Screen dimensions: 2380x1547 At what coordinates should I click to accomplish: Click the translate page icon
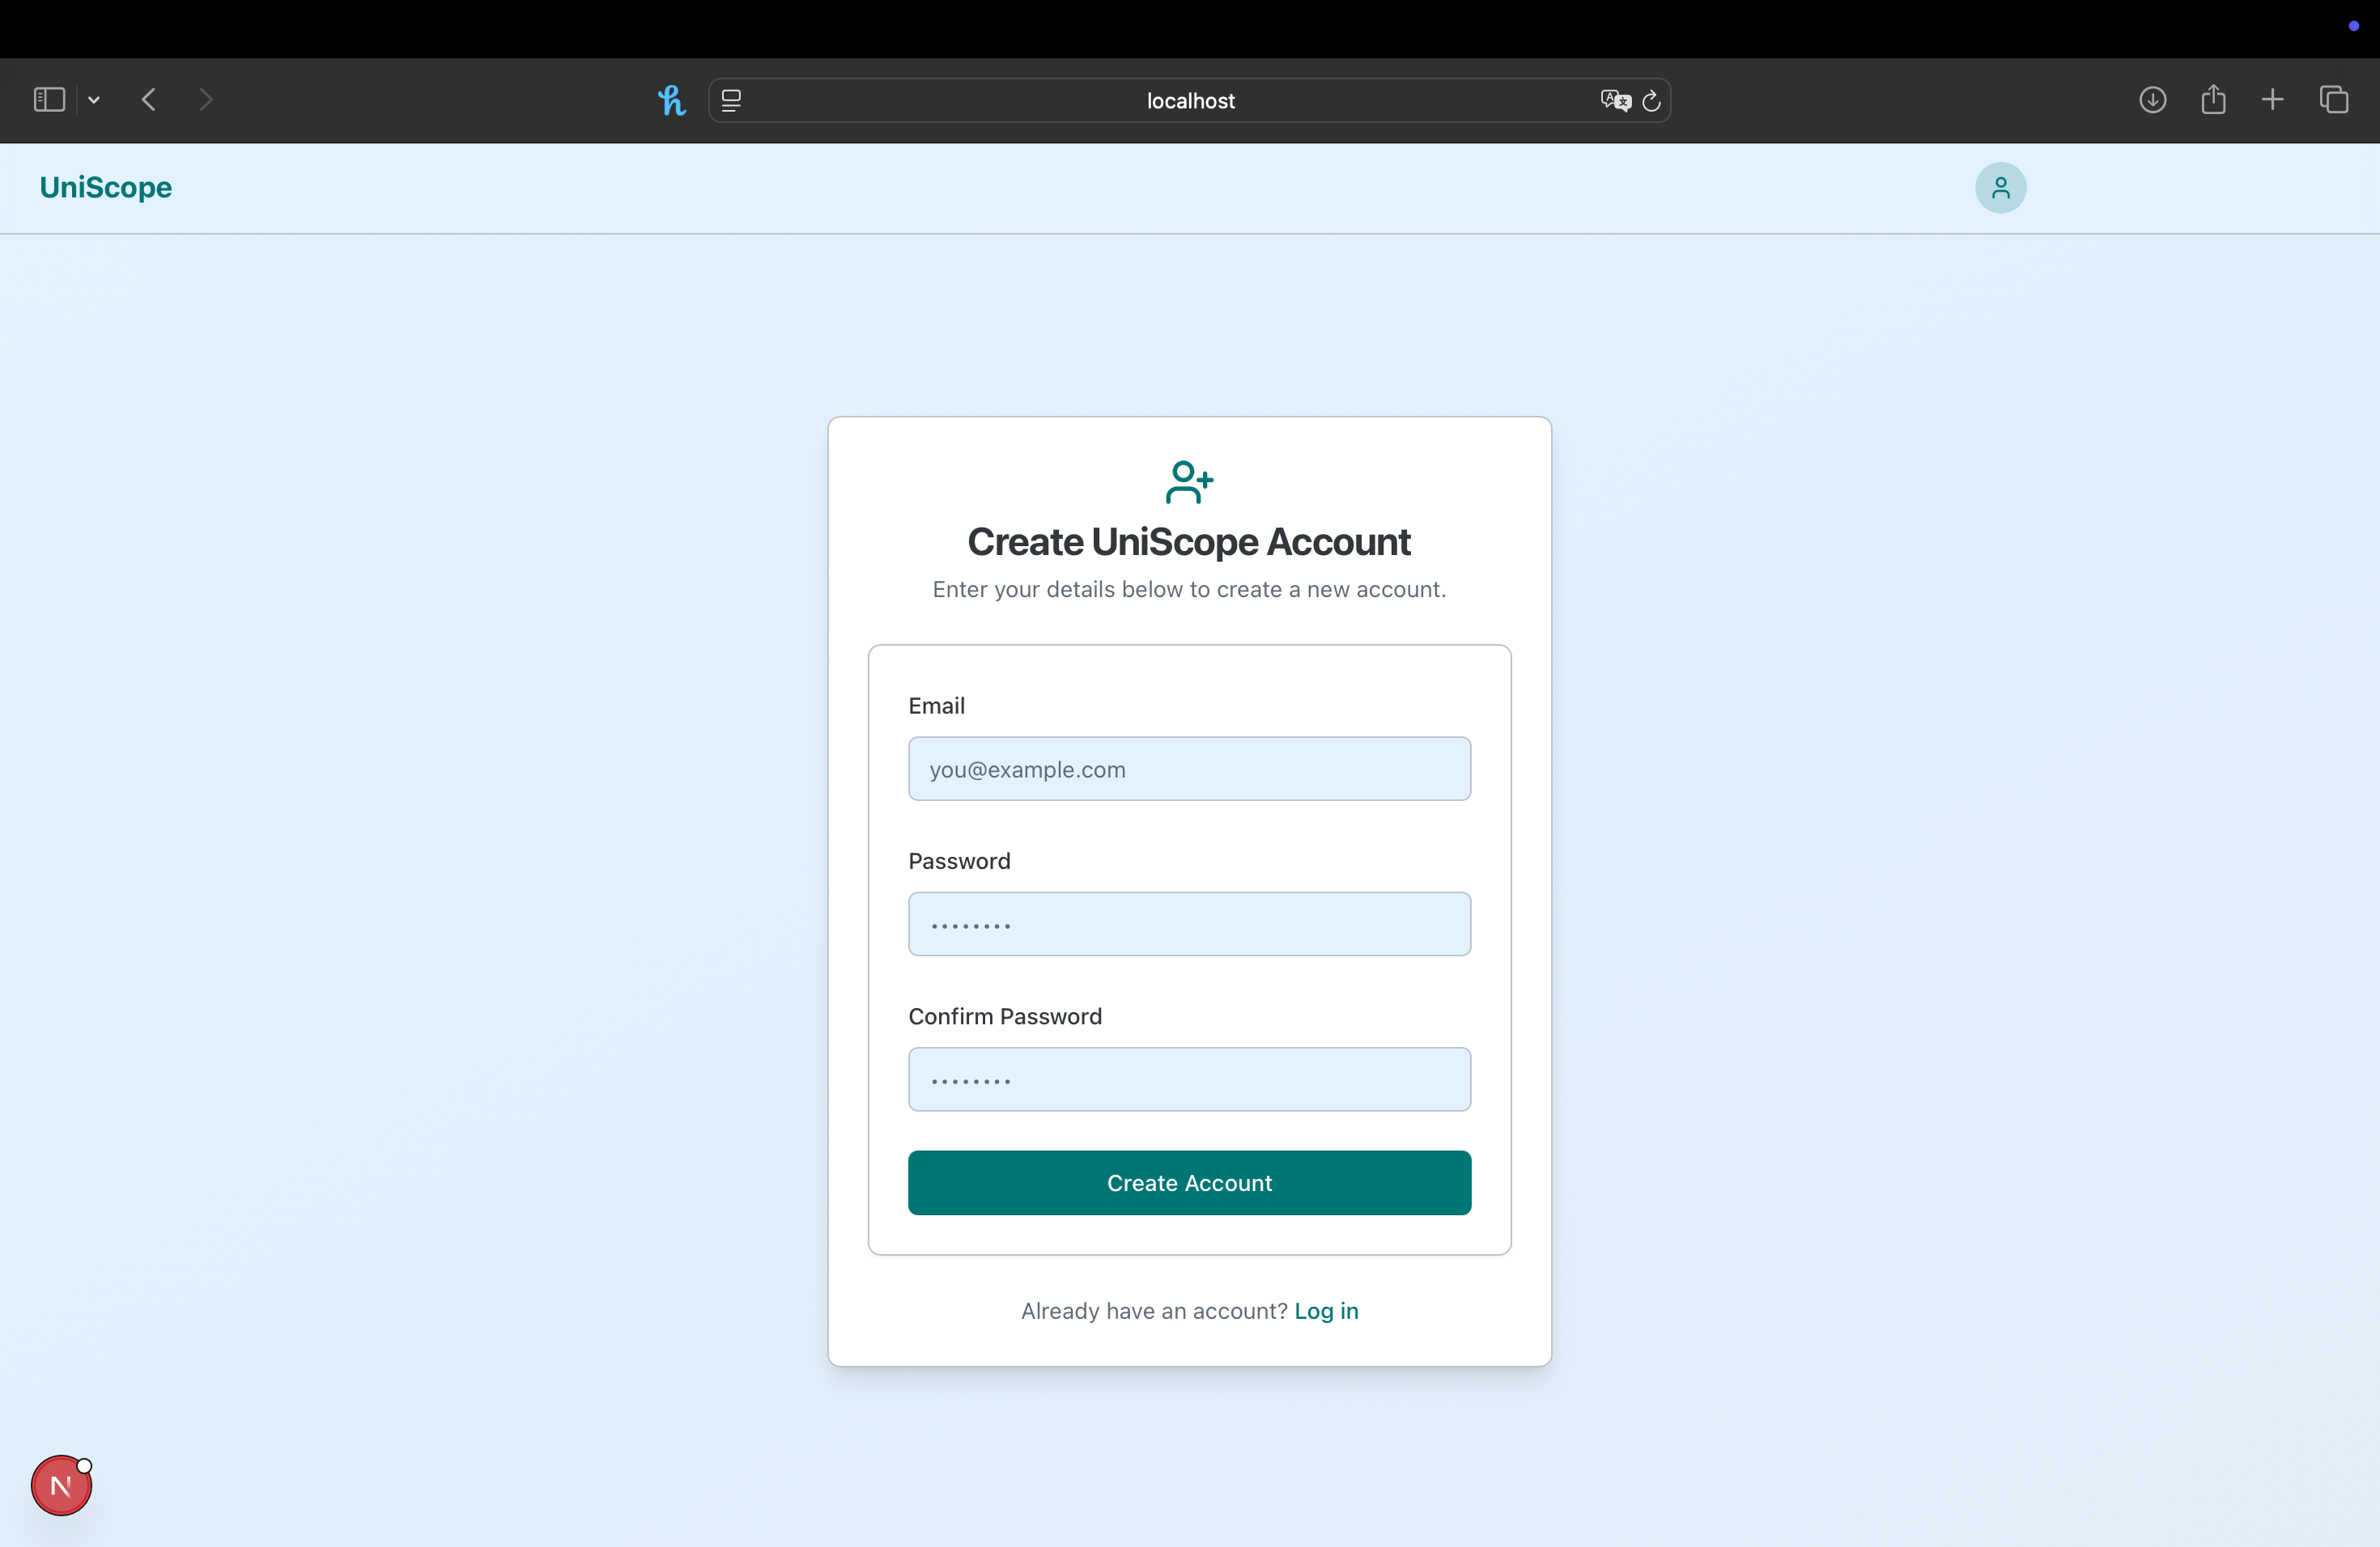[x=1614, y=100]
